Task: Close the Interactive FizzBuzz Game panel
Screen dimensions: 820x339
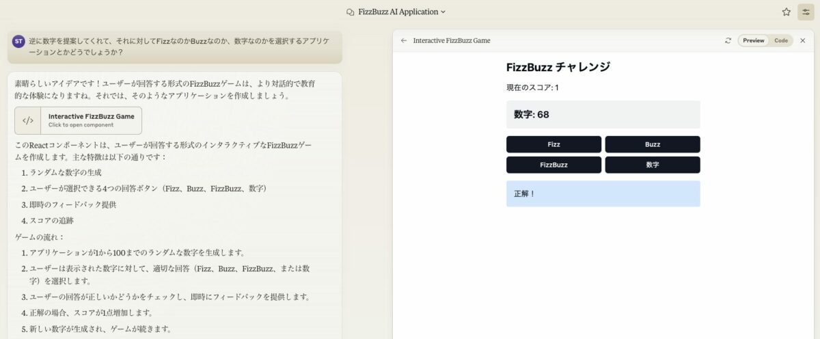Action: tap(802, 40)
